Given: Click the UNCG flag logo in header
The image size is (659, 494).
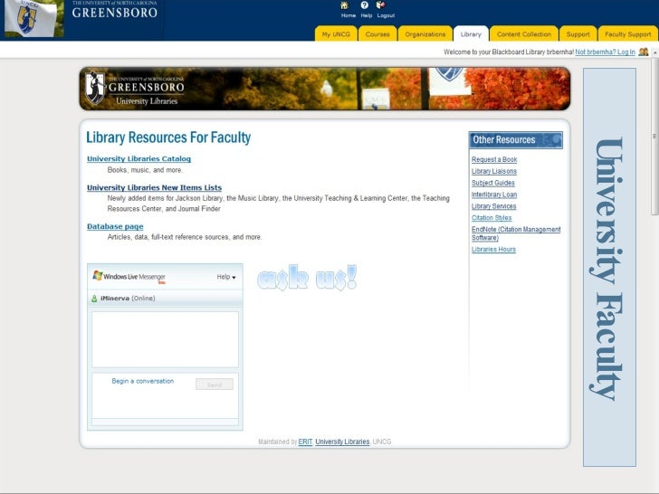Looking at the screenshot, I should [x=33, y=18].
